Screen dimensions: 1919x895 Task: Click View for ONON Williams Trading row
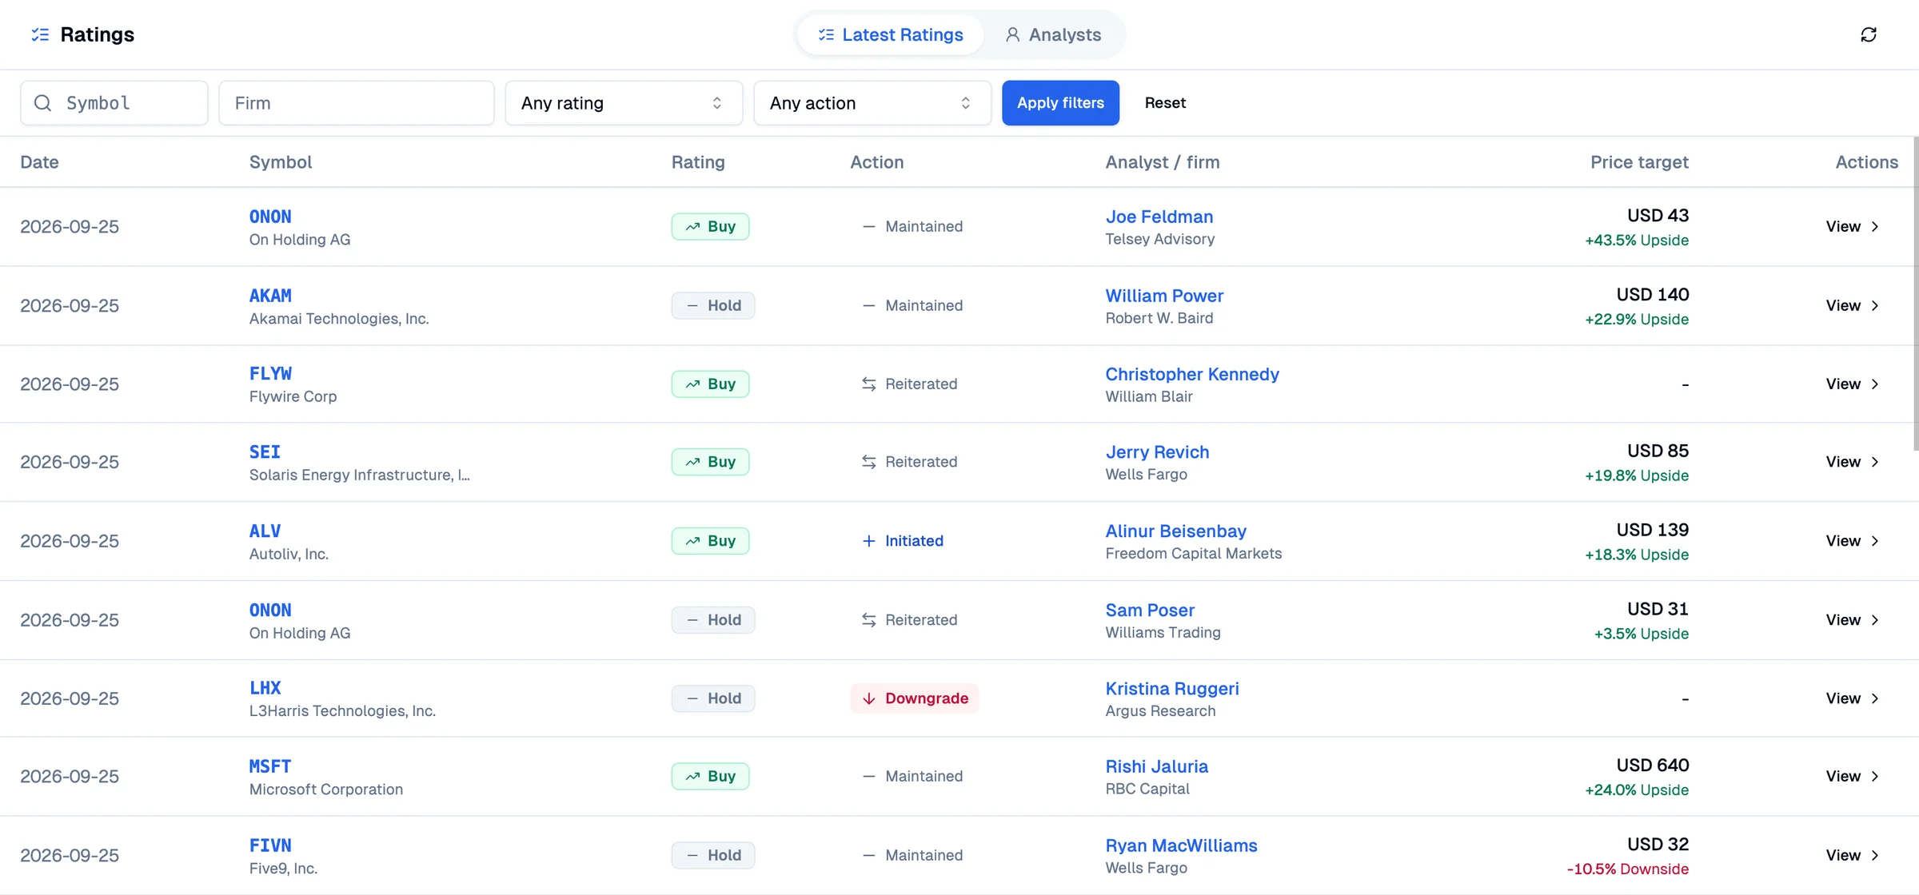point(1852,620)
